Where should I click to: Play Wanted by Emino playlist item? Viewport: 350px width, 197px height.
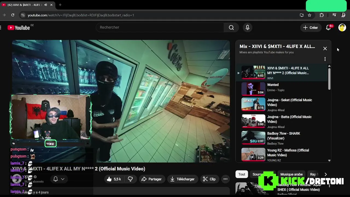pyautogui.click(x=282, y=88)
